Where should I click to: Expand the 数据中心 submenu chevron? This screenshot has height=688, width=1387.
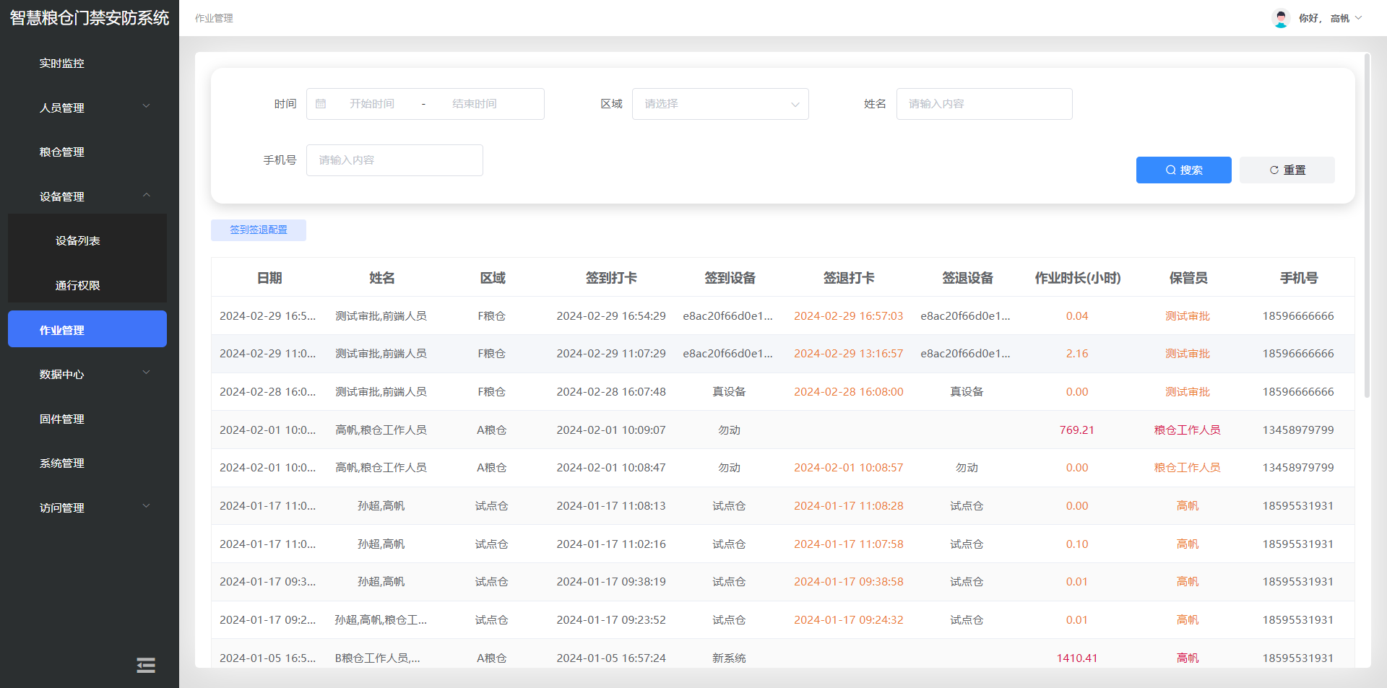tap(147, 373)
